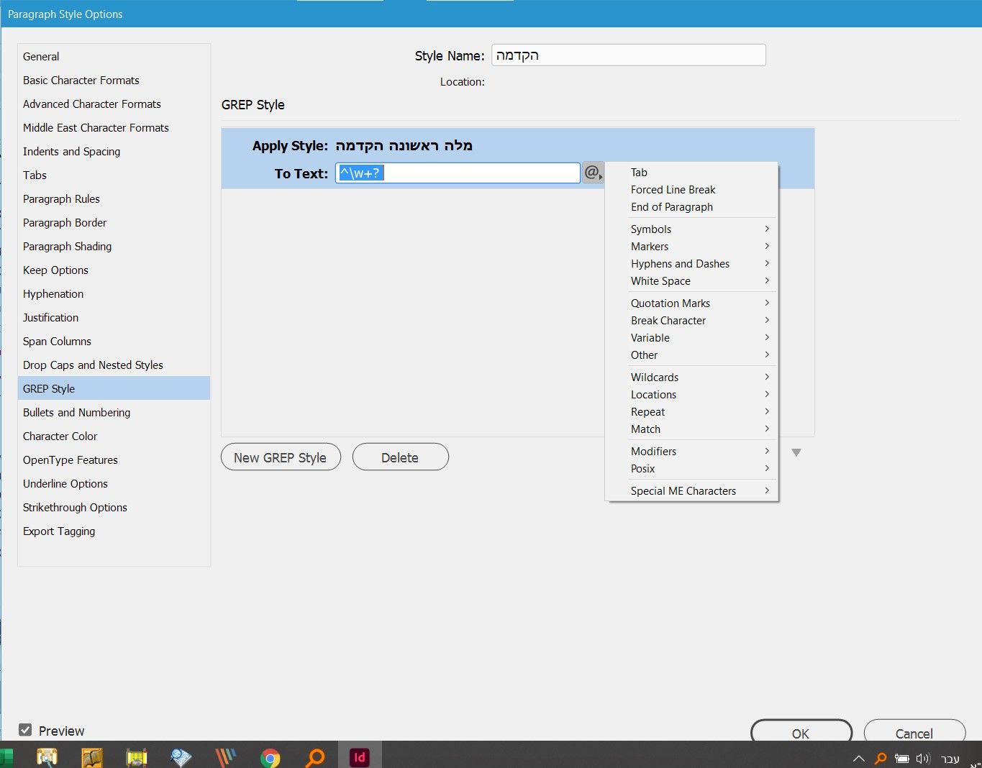982x768 pixels.
Task: Open Underline Options category
Action: (x=114, y=484)
